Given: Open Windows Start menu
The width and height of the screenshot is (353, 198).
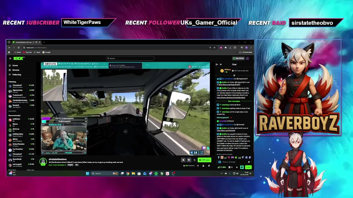Looking at the screenshot, I should (x=87, y=174).
